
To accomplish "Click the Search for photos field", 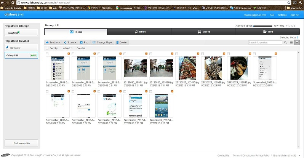I will (x=265, y=43).
